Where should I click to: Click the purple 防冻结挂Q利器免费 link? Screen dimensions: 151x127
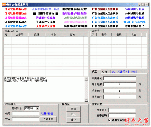(75, 13)
